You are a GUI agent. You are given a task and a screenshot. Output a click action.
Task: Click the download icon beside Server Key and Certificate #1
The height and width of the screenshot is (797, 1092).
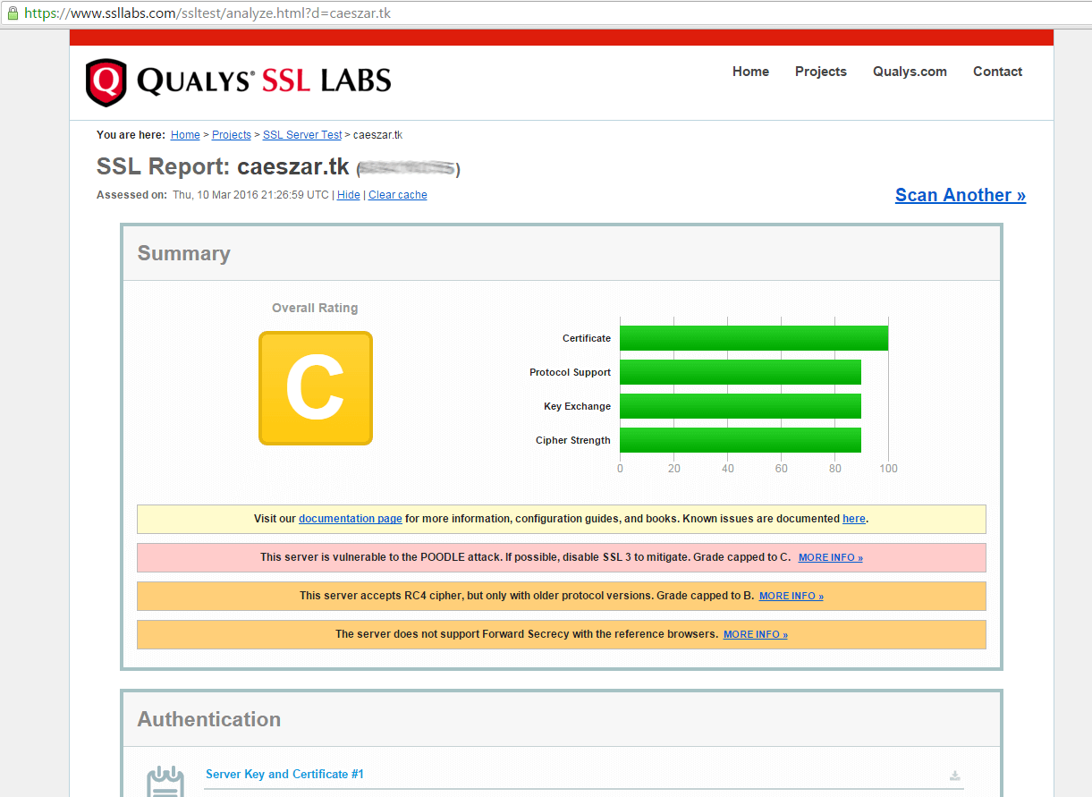(955, 776)
